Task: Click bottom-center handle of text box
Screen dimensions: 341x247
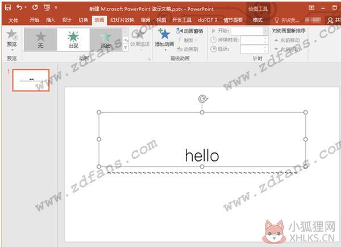Action: 202,167
